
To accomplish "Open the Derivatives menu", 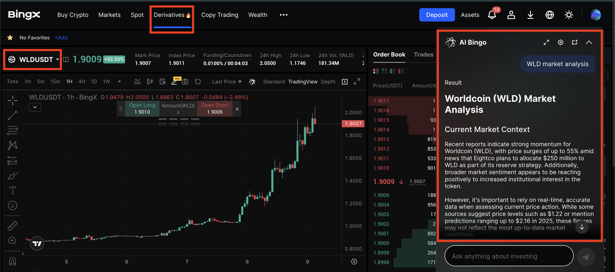I will (172, 15).
